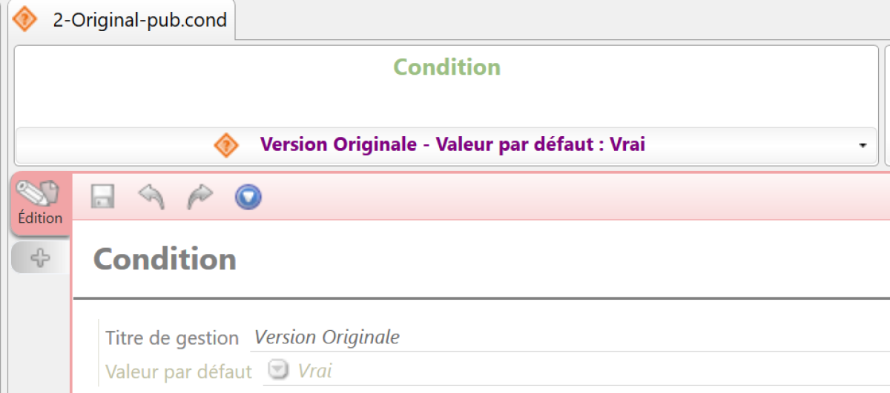The image size is (890, 393).
Task: Select the Édition side tab label
Action: click(40, 218)
